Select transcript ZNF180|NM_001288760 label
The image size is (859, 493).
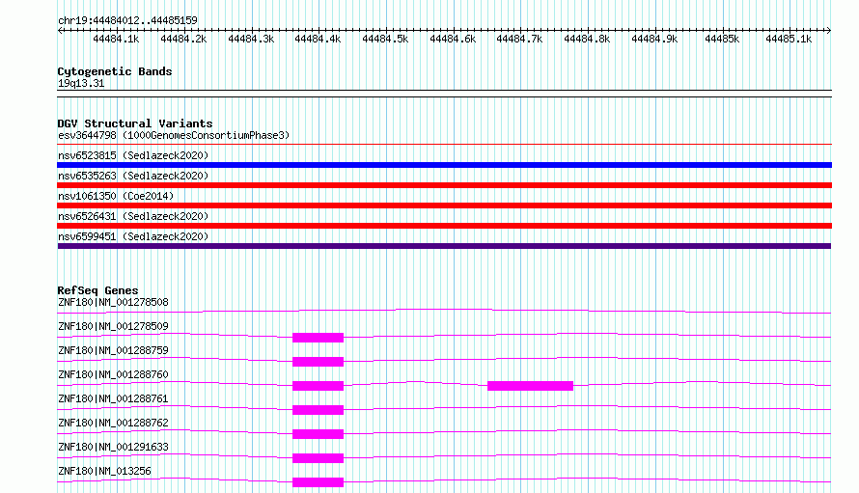(113, 374)
